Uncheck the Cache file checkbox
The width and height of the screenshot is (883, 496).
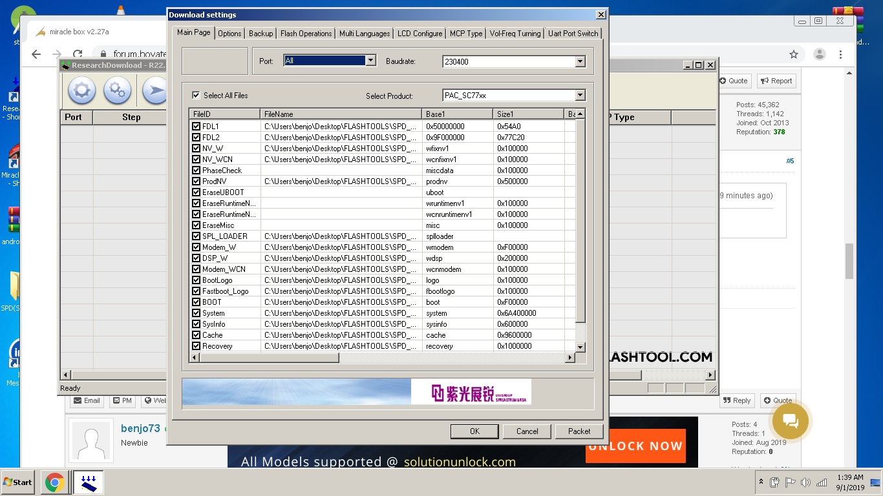pos(197,335)
